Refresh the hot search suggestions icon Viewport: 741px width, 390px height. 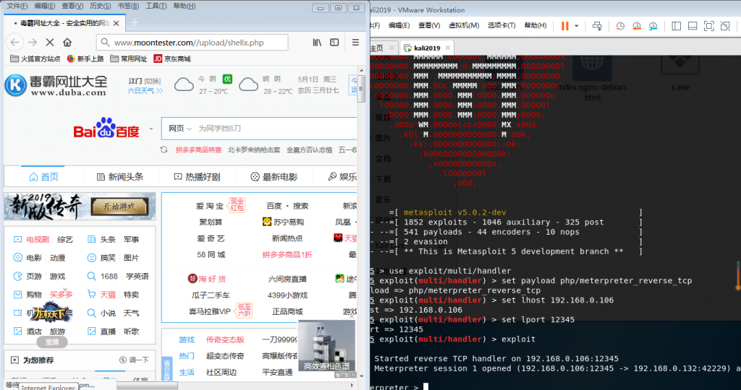(164, 149)
